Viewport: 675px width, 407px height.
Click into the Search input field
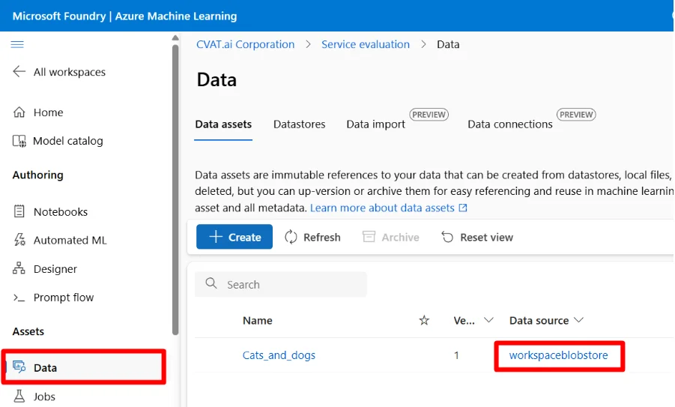click(281, 284)
